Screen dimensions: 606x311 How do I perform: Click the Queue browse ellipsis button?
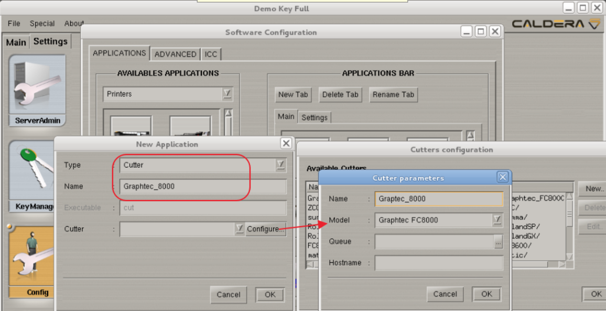click(x=498, y=241)
